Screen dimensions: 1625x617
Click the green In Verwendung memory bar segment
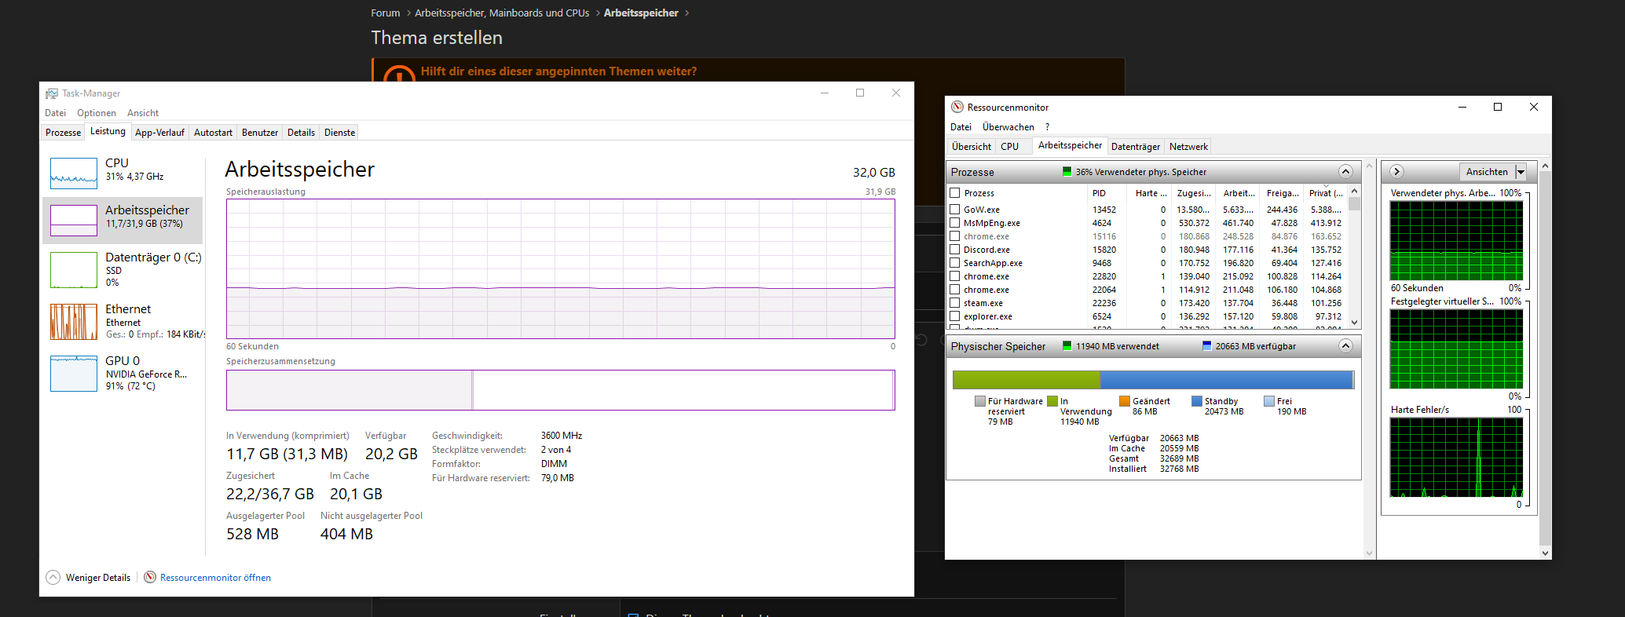click(1027, 380)
